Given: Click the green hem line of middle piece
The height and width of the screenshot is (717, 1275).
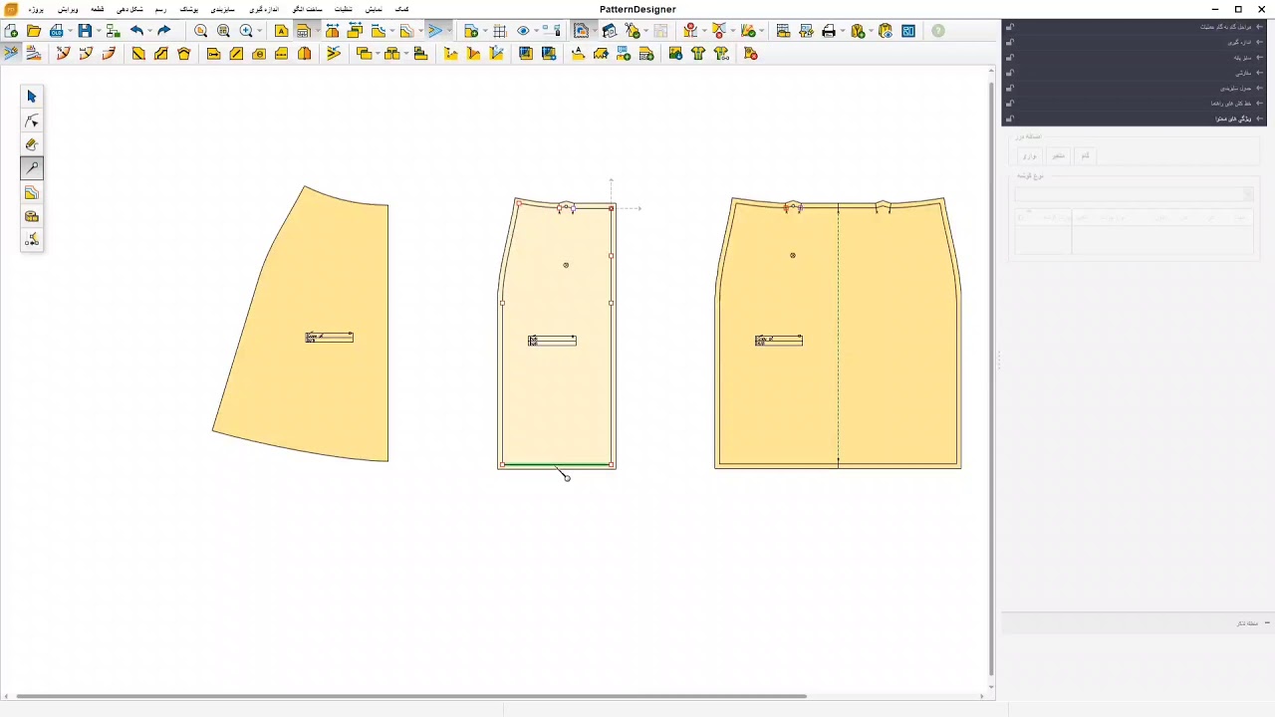Looking at the screenshot, I should click(x=557, y=465).
